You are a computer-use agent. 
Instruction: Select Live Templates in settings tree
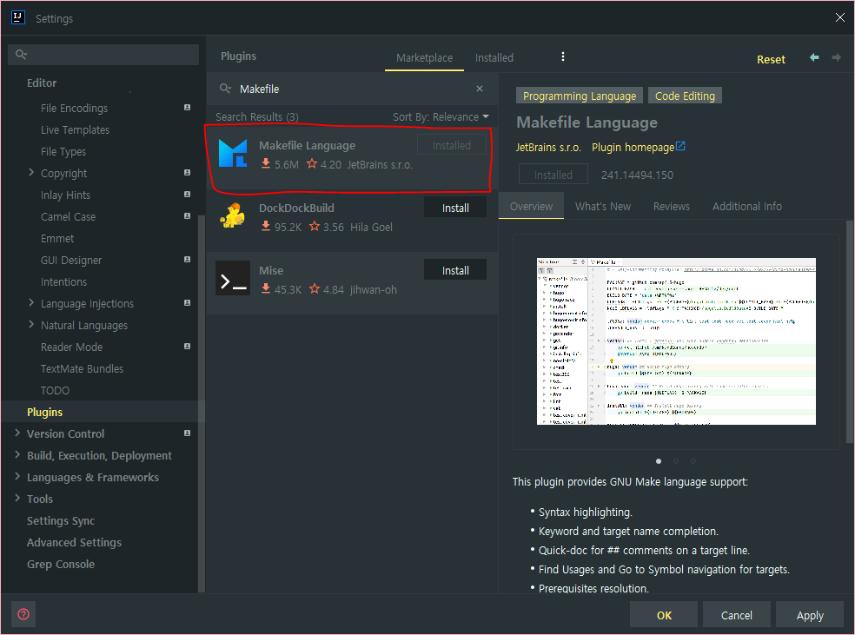(76, 129)
